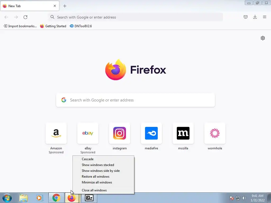
Task: Choose Minimize all windows
Action: point(103,182)
